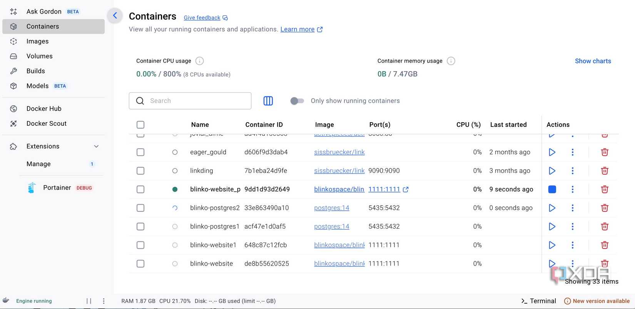Select the blinko-website_p row checkbox

click(140, 189)
